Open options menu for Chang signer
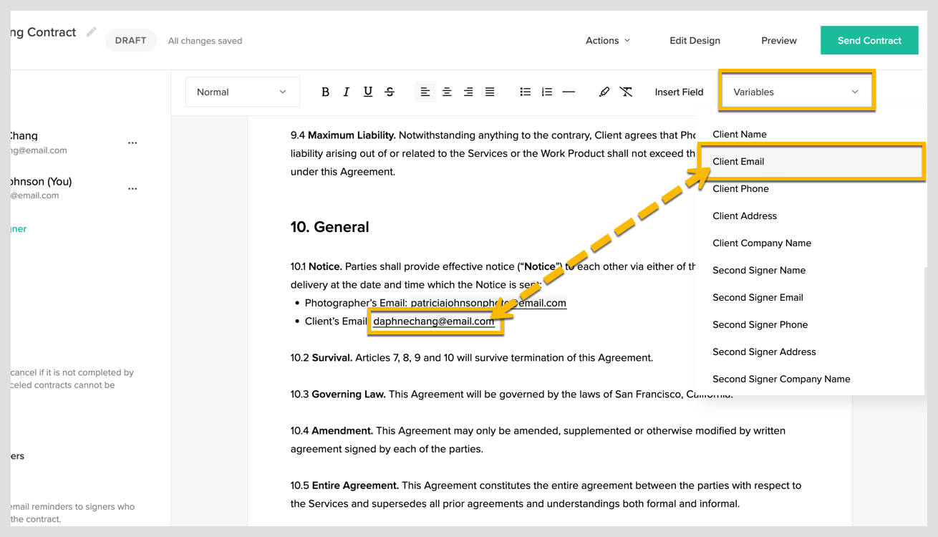 tap(132, 143)
